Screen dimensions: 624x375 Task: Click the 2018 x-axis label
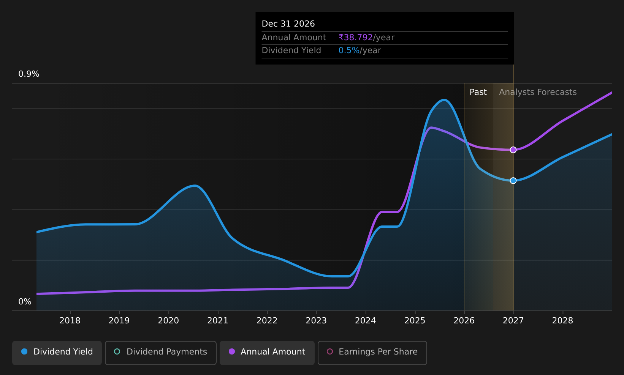[70, 321]
